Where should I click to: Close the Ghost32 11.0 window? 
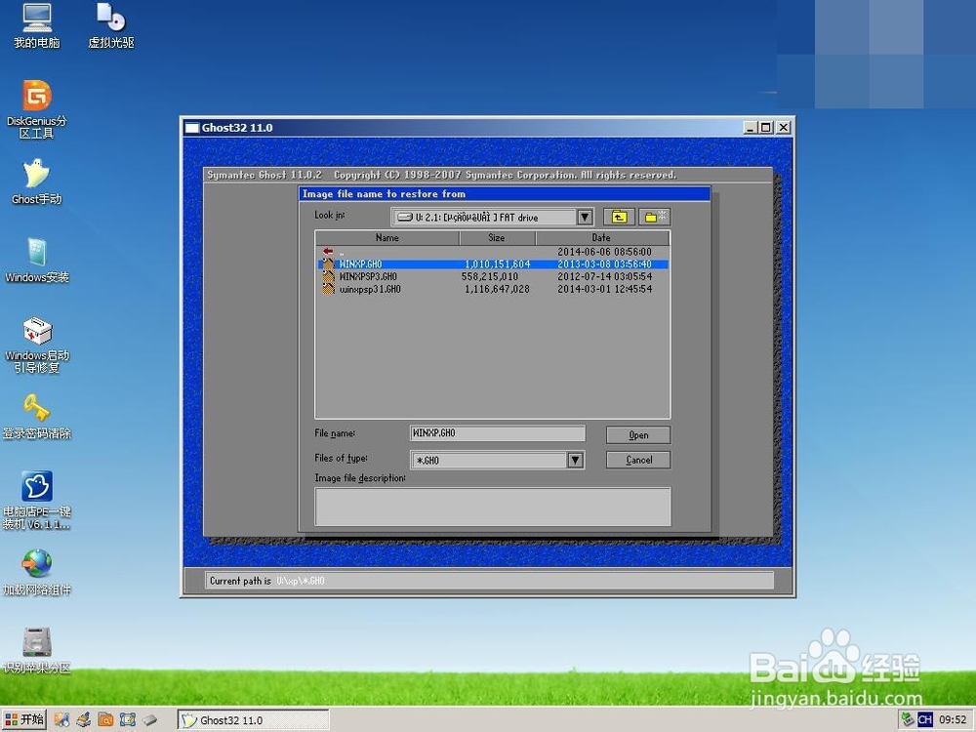(x=784, y=128)
